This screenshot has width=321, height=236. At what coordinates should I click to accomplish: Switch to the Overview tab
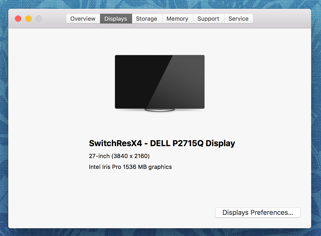[x=83, y=19]
